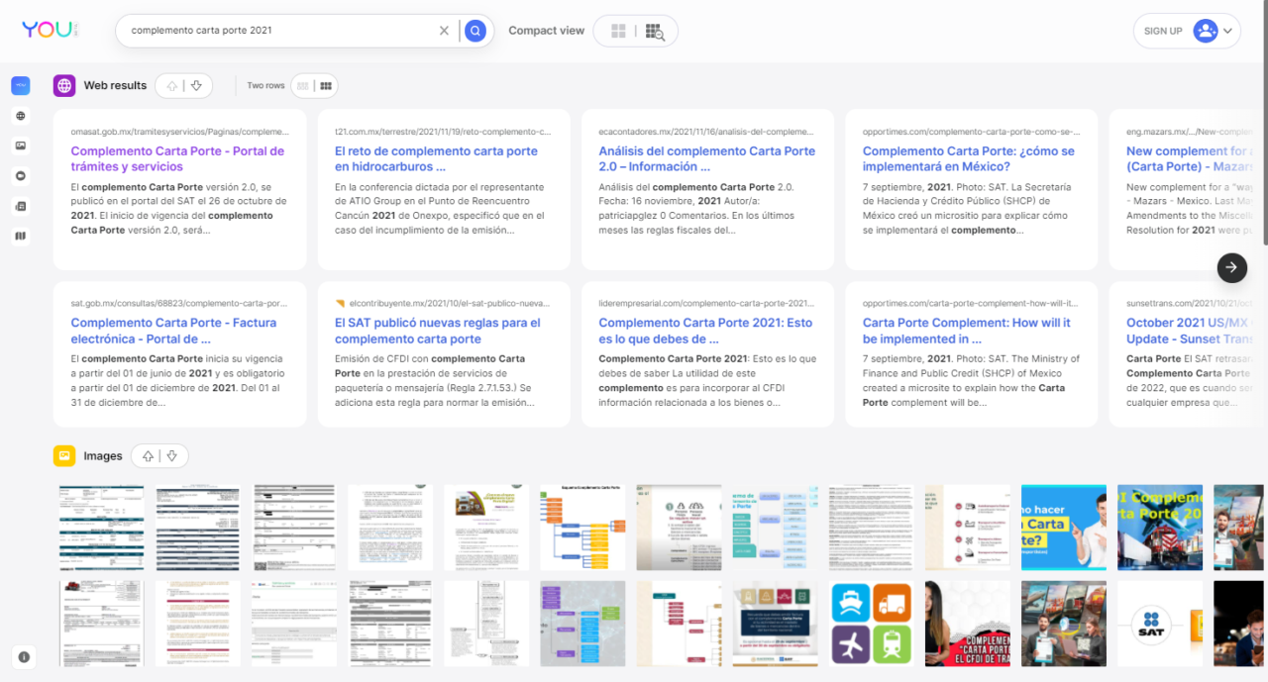Viewport: 1268px width, 682px height.
Task: Open the info icon at the sidebar bottom
Action: (24, 656)
